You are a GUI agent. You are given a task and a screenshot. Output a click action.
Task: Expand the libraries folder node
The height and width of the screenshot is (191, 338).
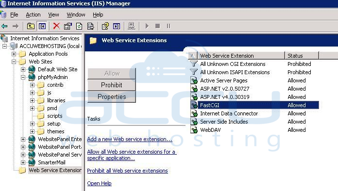click(x=33, y=100)
